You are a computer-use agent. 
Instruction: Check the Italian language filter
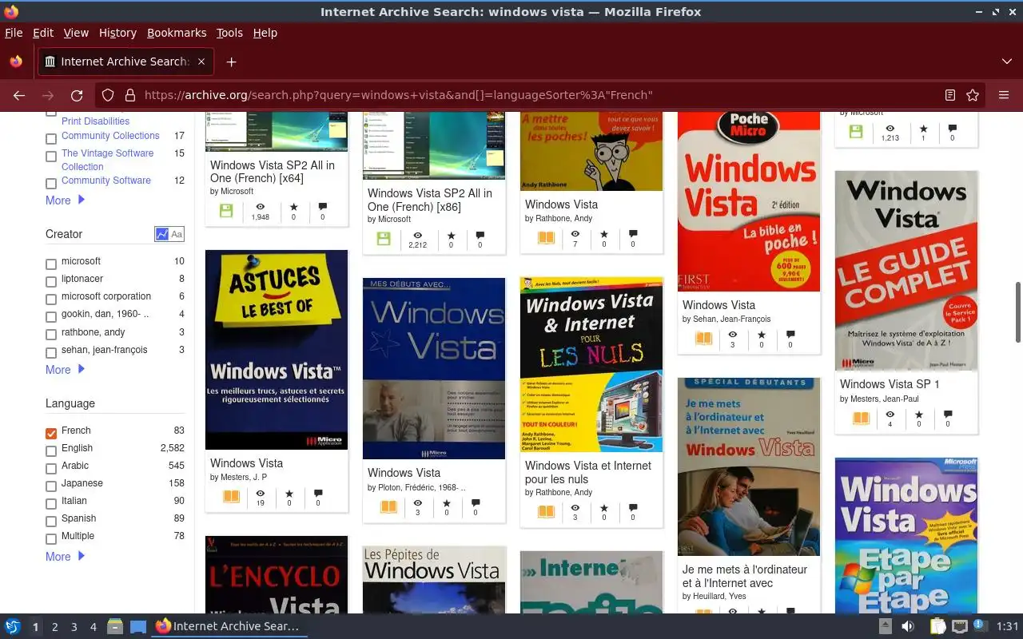51,504
